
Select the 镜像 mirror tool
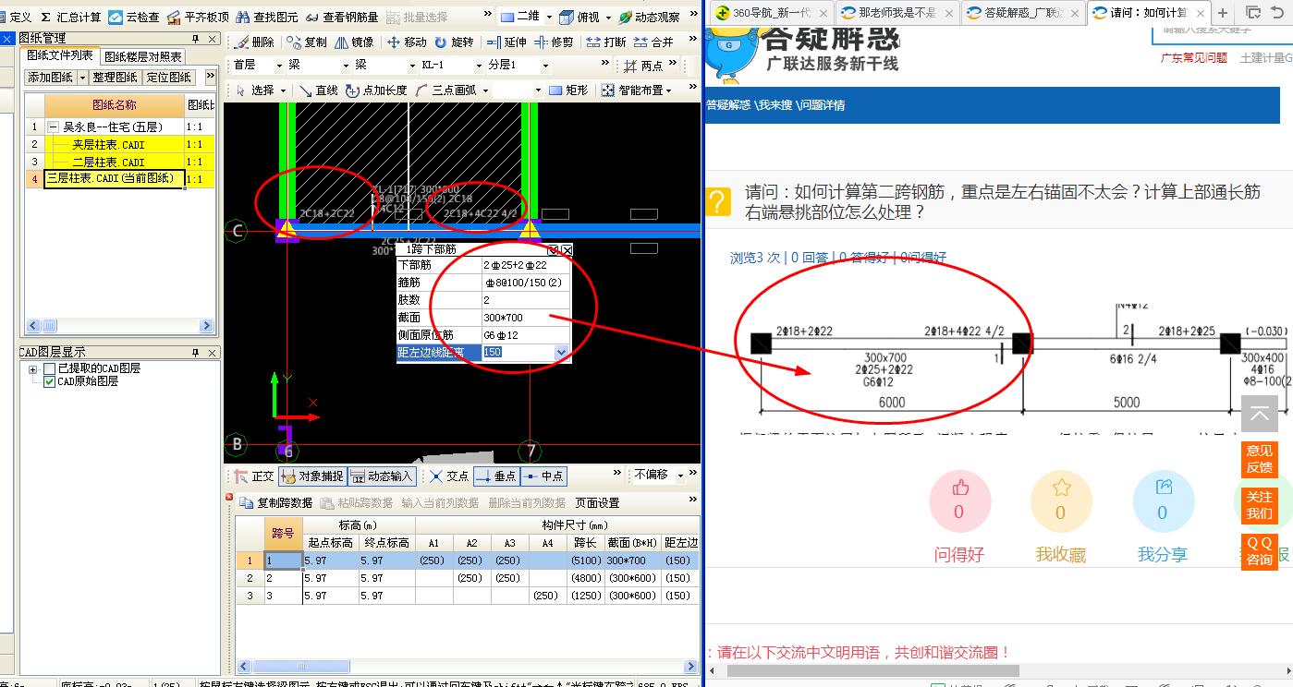coord(353,42)
